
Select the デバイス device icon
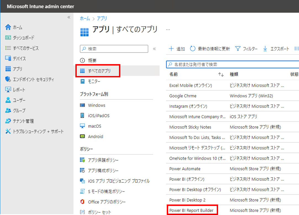[x=8, y=58]
